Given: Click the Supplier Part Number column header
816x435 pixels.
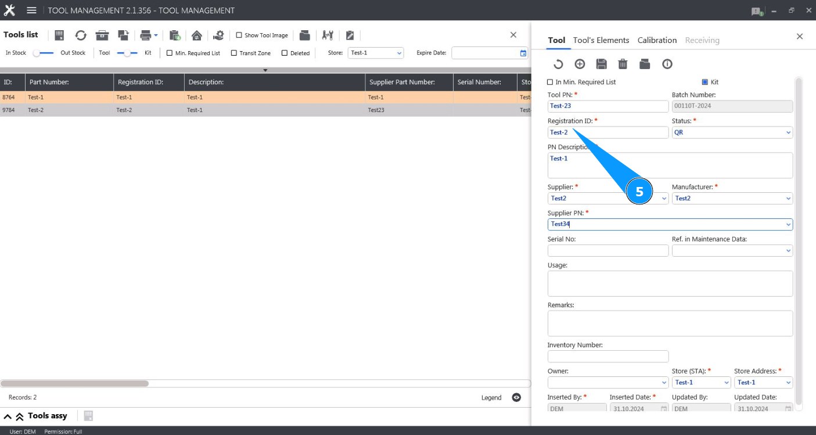Looking at the screenshot, I should click(409, 82).
